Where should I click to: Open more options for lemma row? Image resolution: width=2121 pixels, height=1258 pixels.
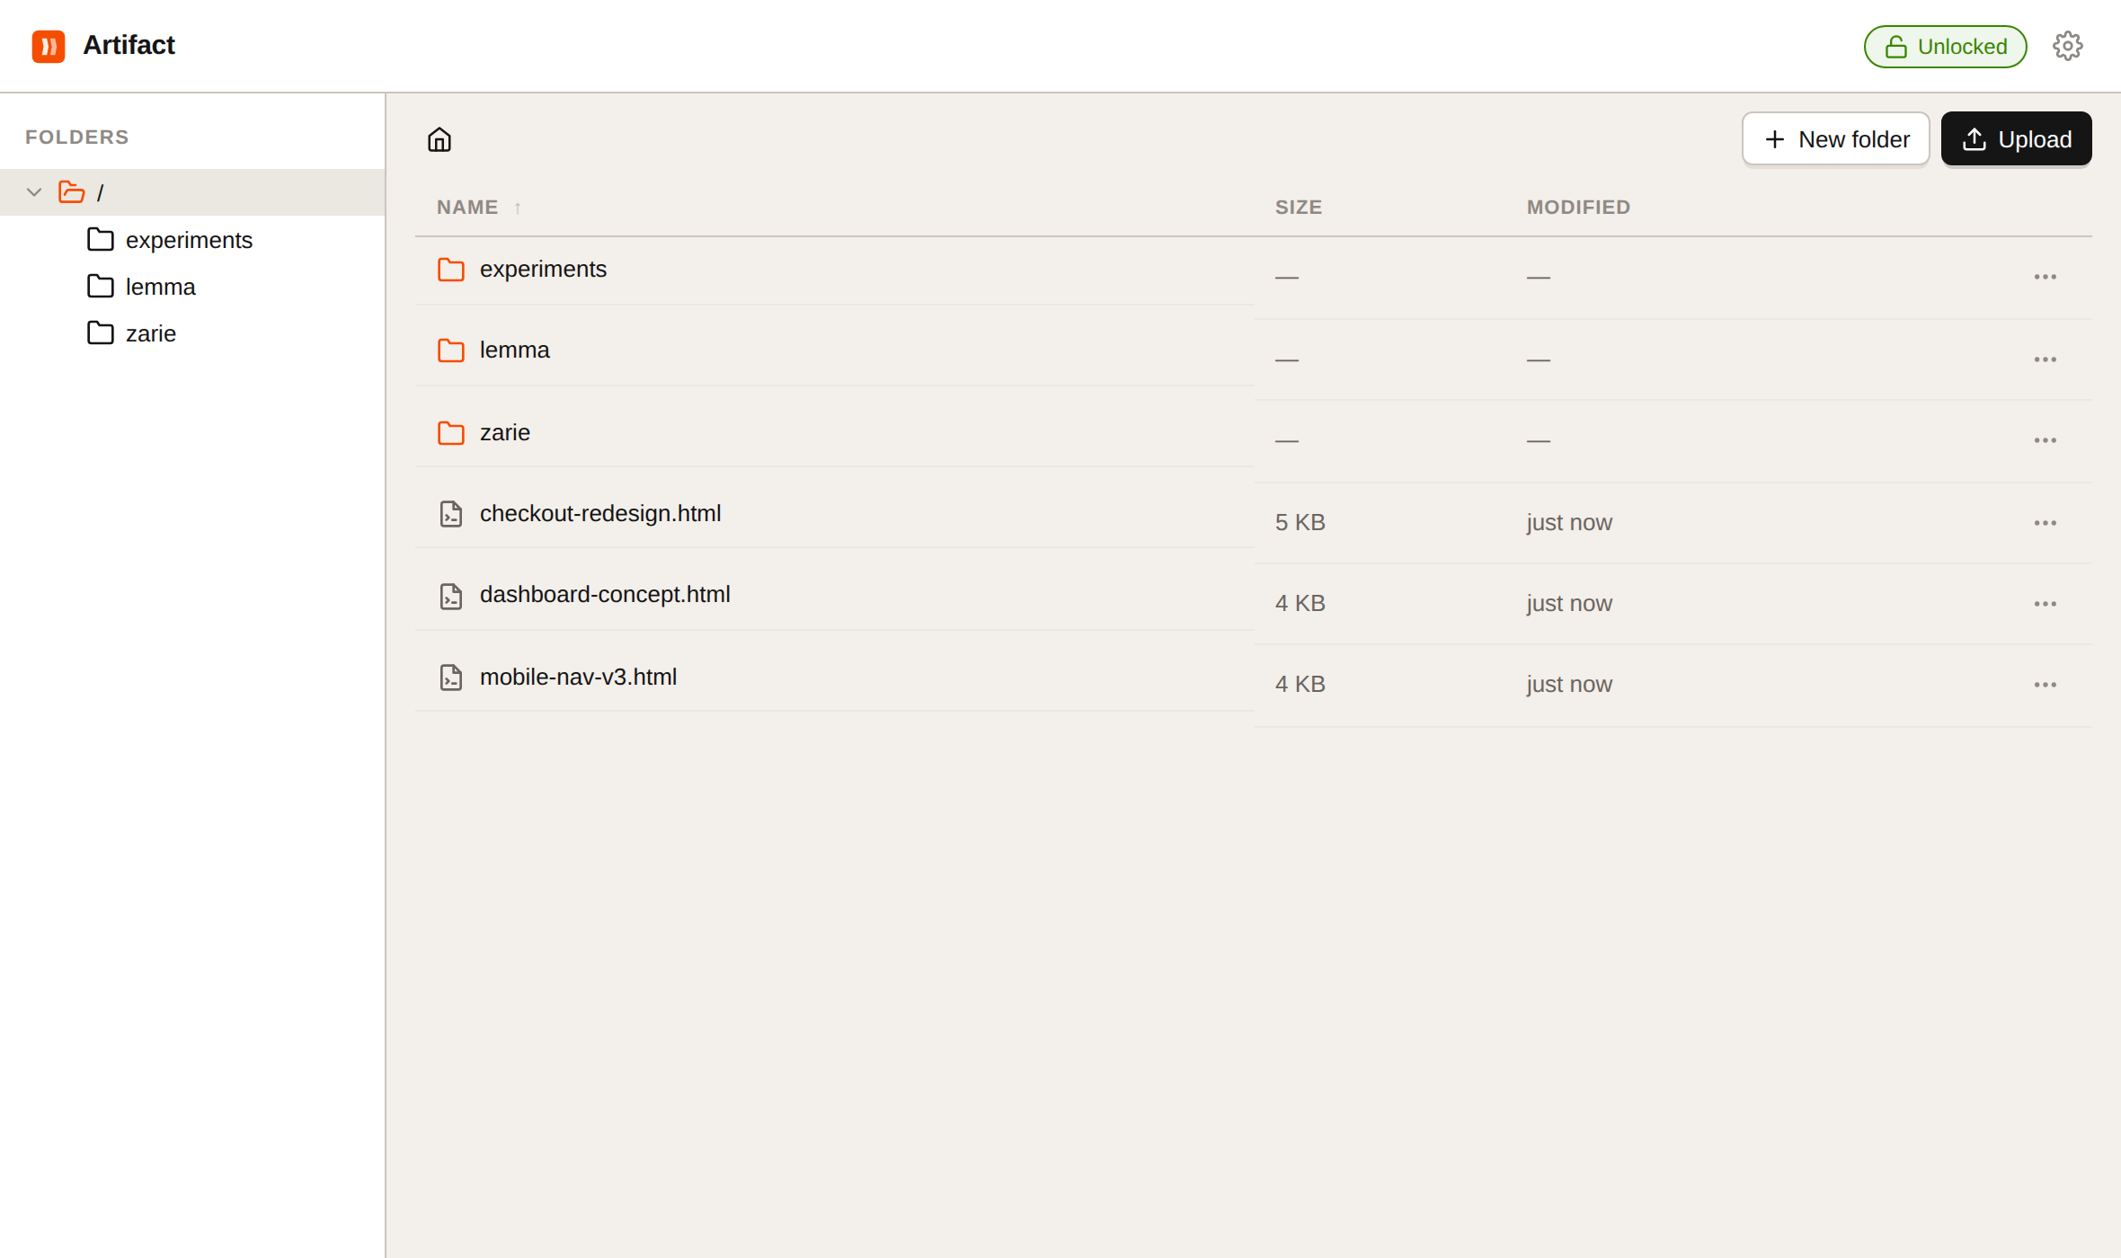tap(2046, 359)
